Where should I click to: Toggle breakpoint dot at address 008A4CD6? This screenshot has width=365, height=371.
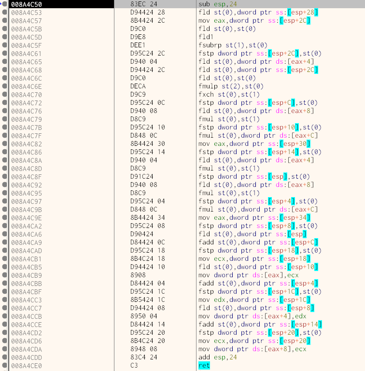(x=4, y=341)
